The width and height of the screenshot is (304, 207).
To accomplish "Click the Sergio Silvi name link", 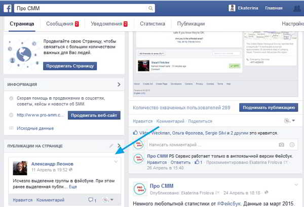I will click(x=216, y=133).
